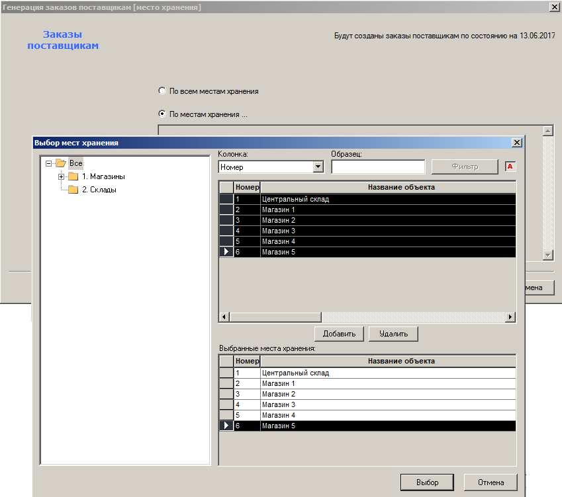Click Номер column header in selected list
The height and width of the screenshot is (497, 562).
coord(247,361)
